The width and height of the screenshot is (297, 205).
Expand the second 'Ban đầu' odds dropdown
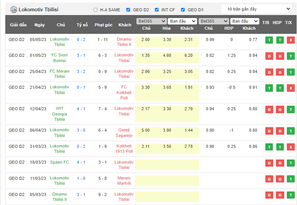[x=245, y=21]
